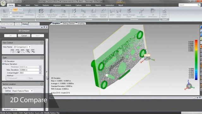Click the OK button in 2D Compare
This screenshot has height=114, width=202.
[x=10, y=36]
